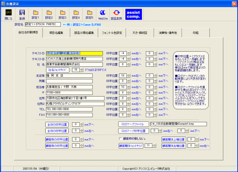Open the 太さ・領収証 tab
Image resolution: width=238 pixels, height=172 pixels.
coord(140,33)
